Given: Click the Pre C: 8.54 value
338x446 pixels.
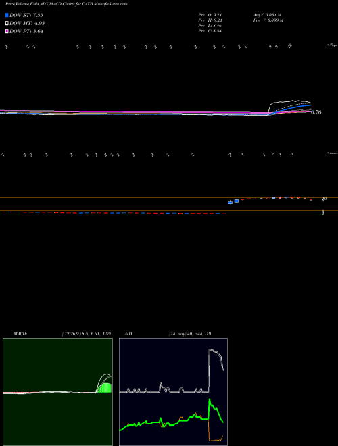Looking at the screenshot, I should point(210,31).
